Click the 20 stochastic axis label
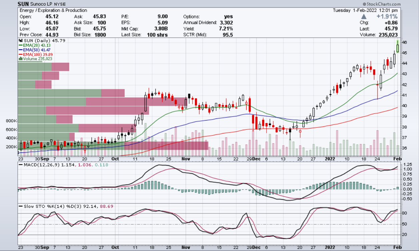Image resolution: width=419 pixels, height=251 pixels. [x=404, y=235]
